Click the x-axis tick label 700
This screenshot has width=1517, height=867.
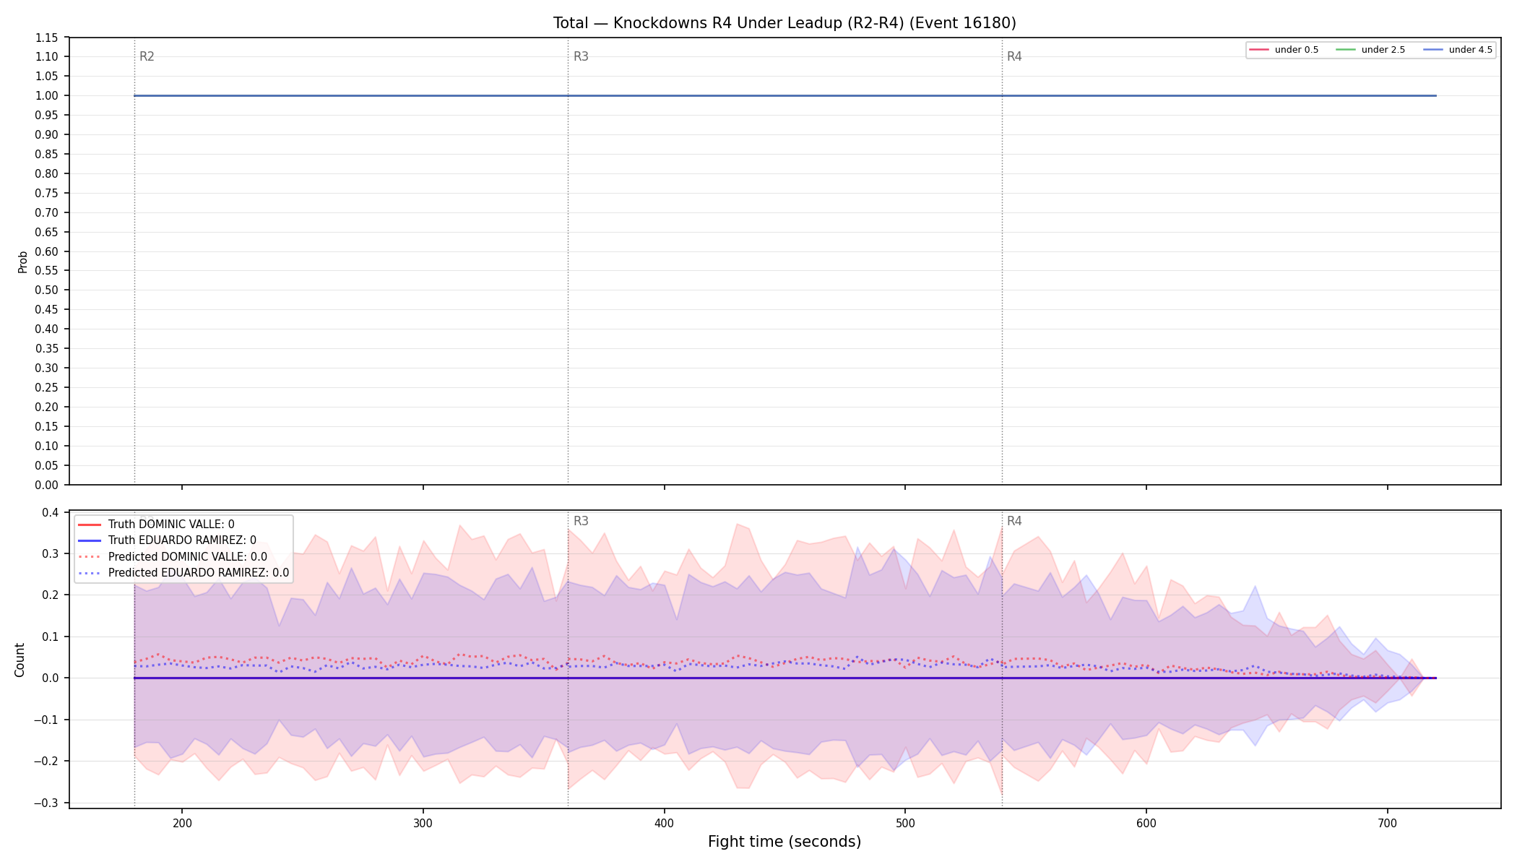coord(1387,823)
